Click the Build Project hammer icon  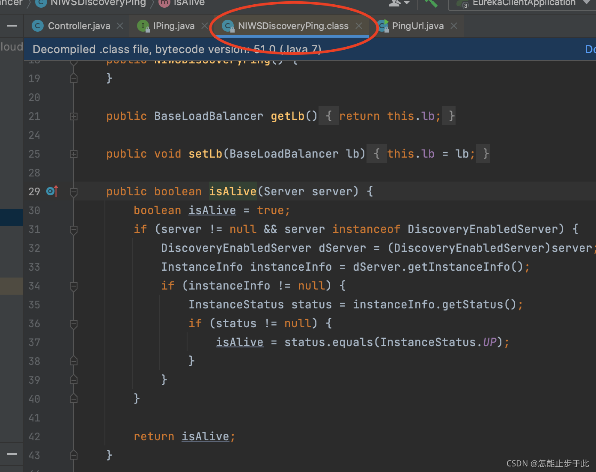(x=431, y=3)
